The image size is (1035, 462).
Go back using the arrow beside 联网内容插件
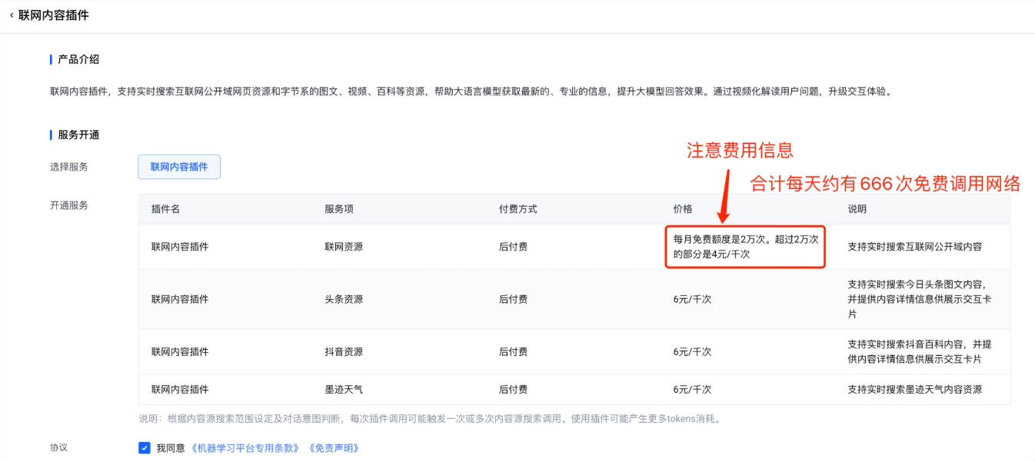click(12, 15)
